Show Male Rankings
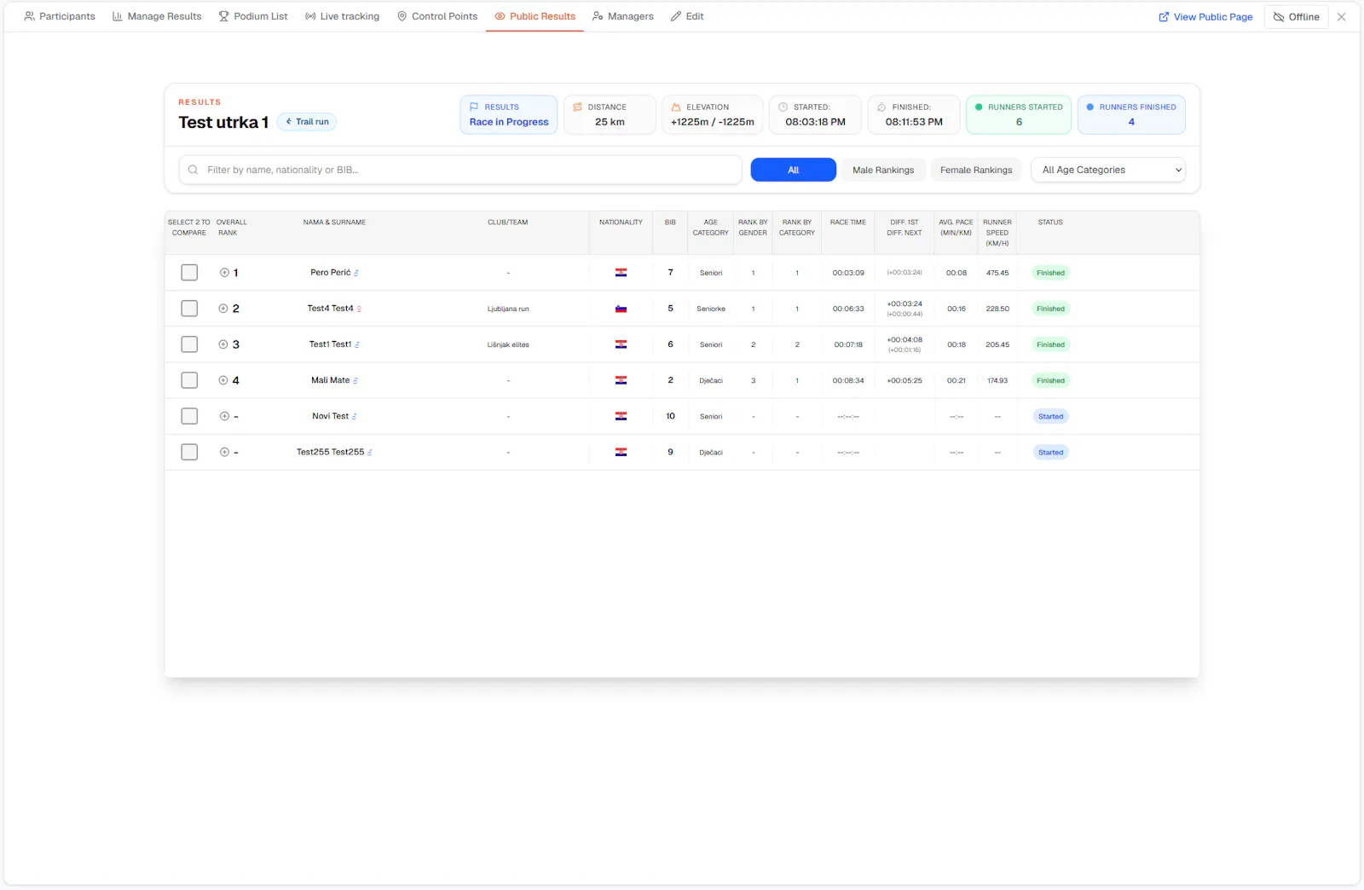1364x890 pixels. coord(883,170)
